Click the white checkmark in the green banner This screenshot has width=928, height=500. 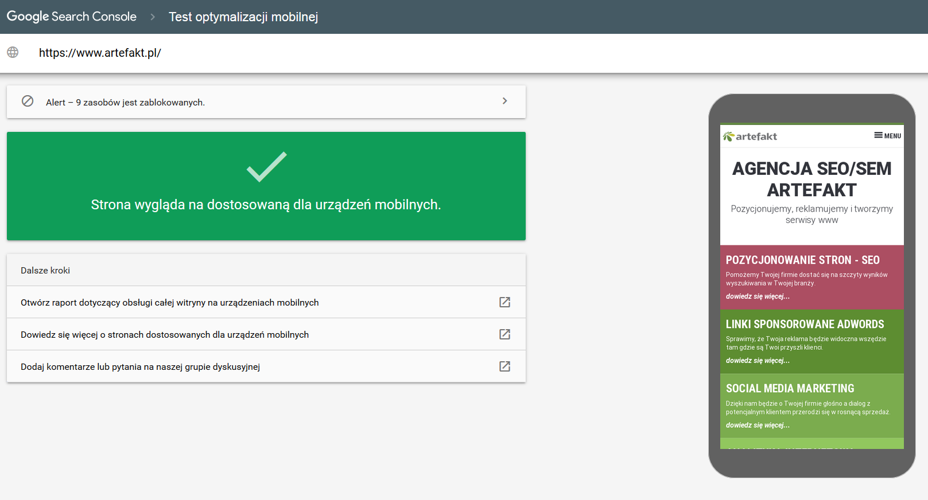pos(267,167)
